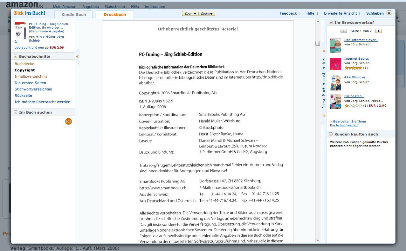Collapse the Buchabschnitte section
The image size is (406, 251).
pos(15,56)
